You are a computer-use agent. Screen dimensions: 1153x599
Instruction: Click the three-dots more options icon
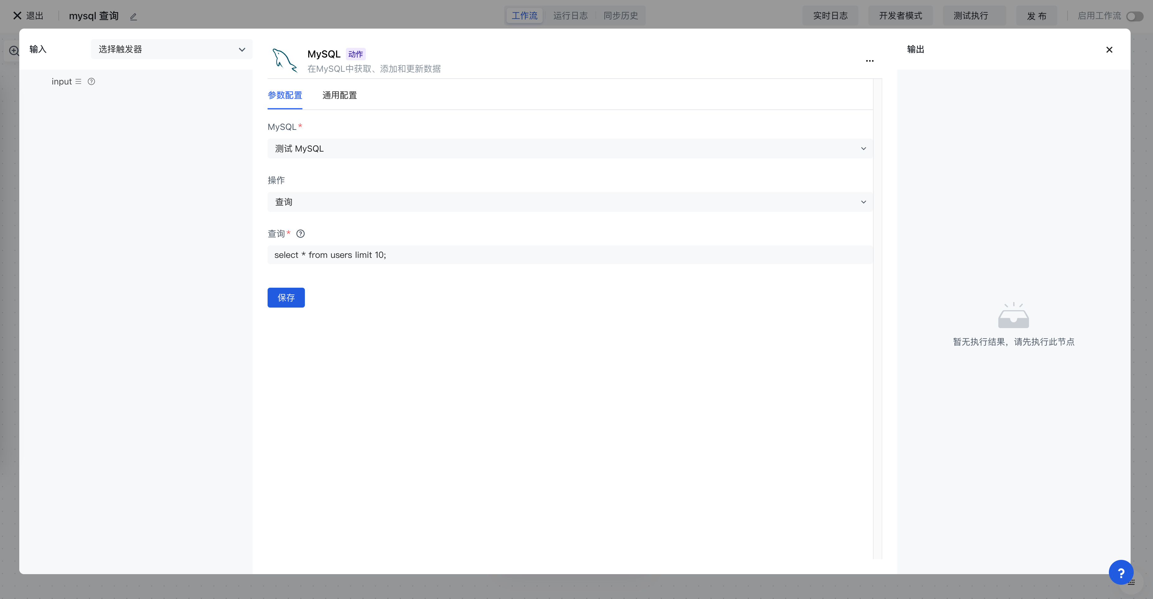pos(870,60)
